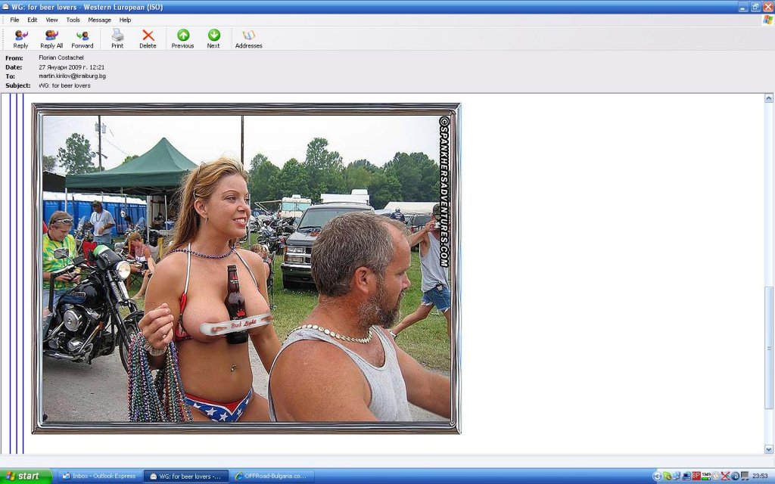Minimize the message window
The image size is (775, 484).
tap(745, 7)
